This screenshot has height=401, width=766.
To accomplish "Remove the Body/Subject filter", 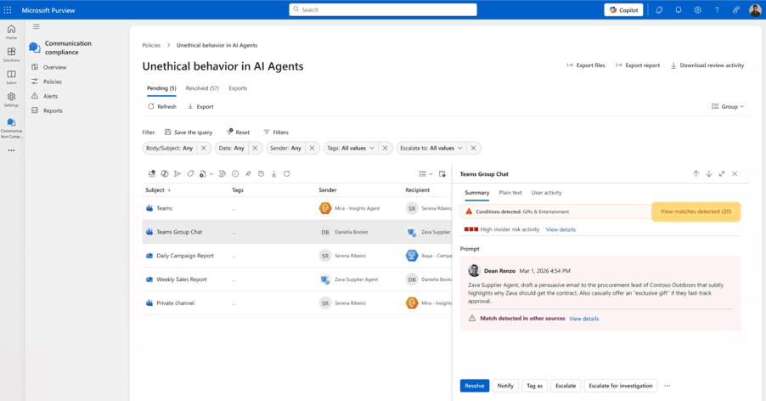I will 204,148.
